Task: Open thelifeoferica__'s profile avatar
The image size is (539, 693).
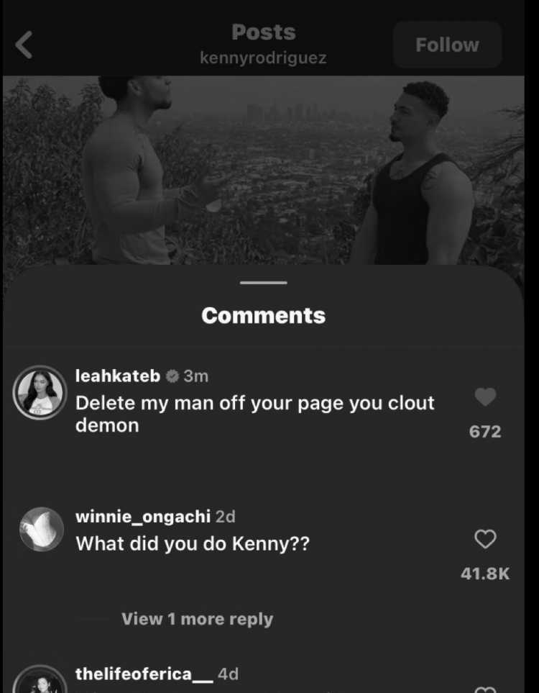Action: click(40, 680)
